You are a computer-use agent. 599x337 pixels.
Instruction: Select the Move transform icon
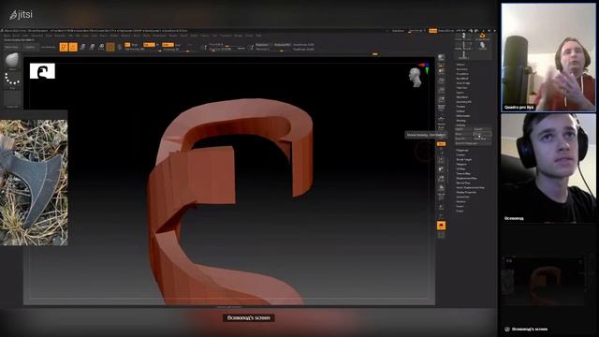click(x=82, y=47)
